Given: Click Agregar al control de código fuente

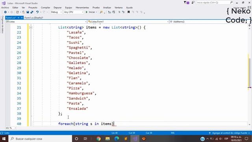Looking at the screenshot, I should click(x=230, y=133).
